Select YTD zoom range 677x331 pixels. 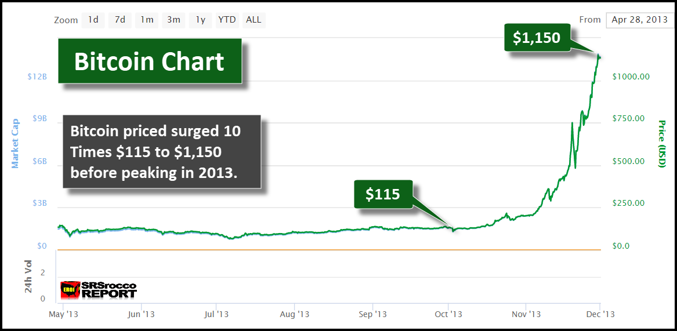[227, 20]
